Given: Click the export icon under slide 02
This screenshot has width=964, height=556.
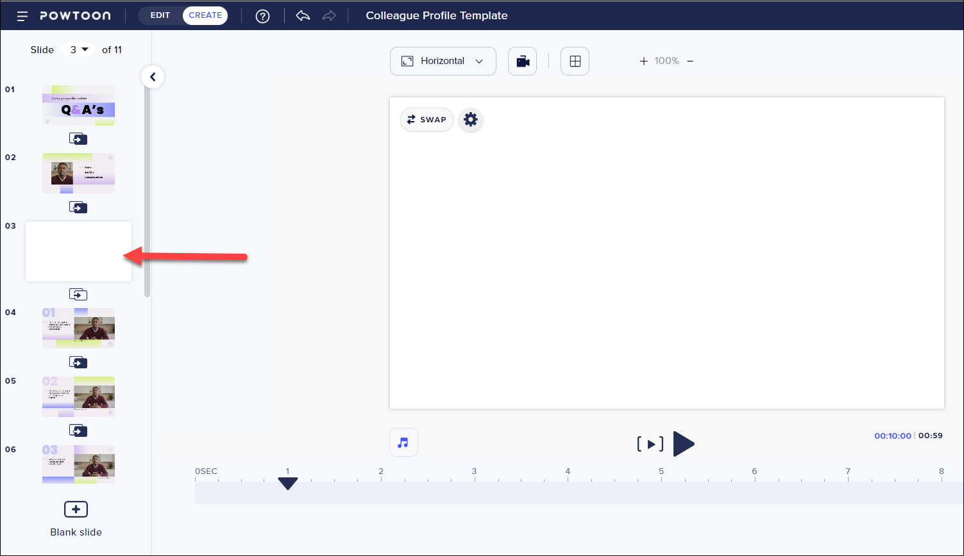Looking at the screenshot, I should 78,207.
